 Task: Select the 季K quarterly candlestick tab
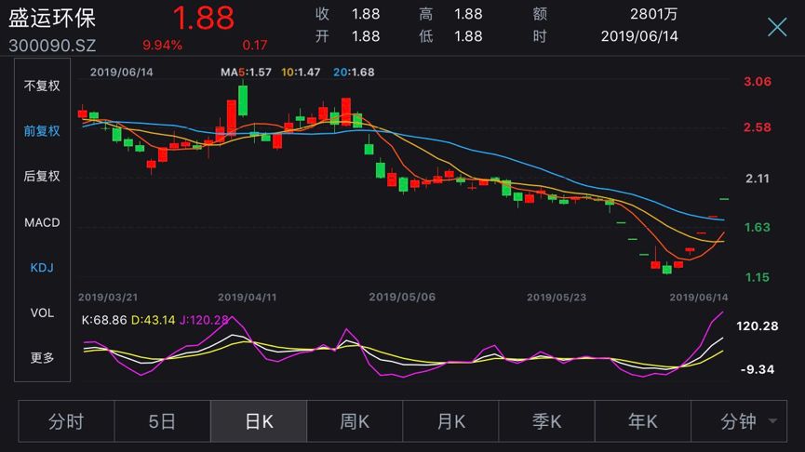pos(547,421)
